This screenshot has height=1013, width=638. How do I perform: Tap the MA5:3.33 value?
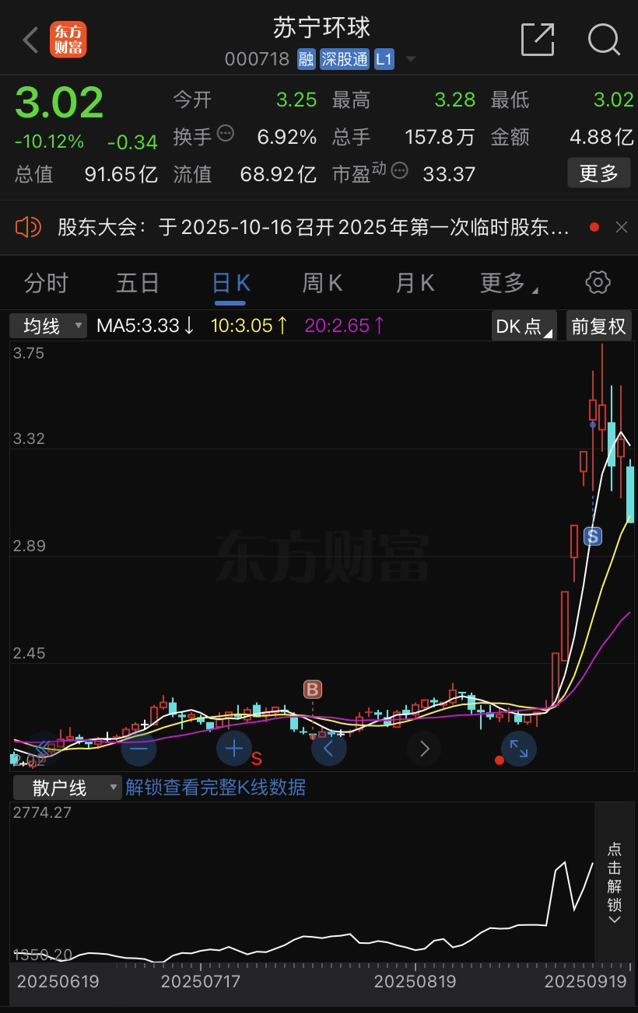pos(146,326)
